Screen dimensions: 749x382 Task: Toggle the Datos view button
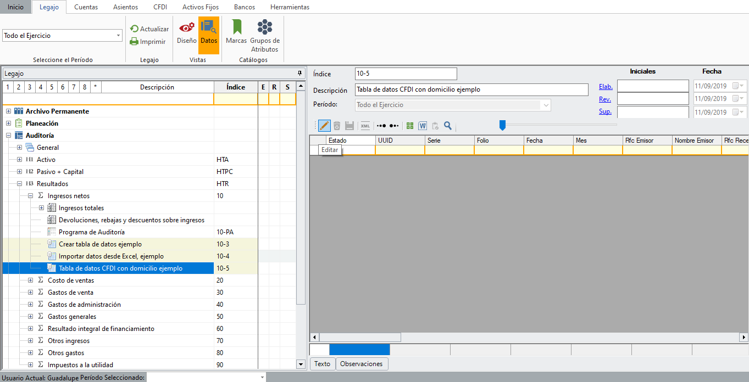point(209,32)
